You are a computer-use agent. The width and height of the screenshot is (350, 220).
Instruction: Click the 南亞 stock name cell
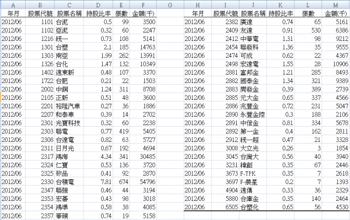coord(69,56)
